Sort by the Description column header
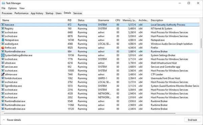The width and height of the screenshot is (203, 125). pos(157,20)
